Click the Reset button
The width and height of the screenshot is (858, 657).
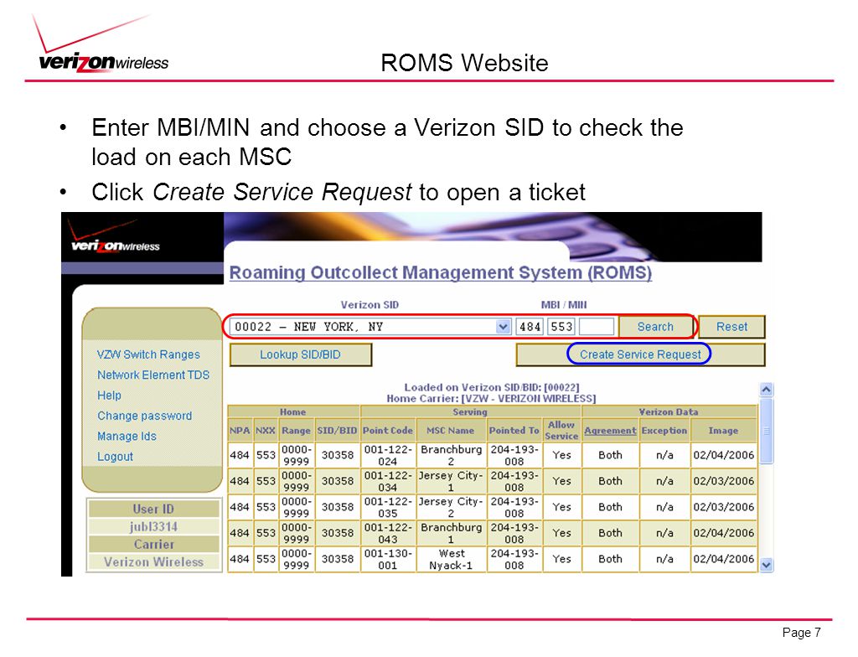tap(731, 327)
